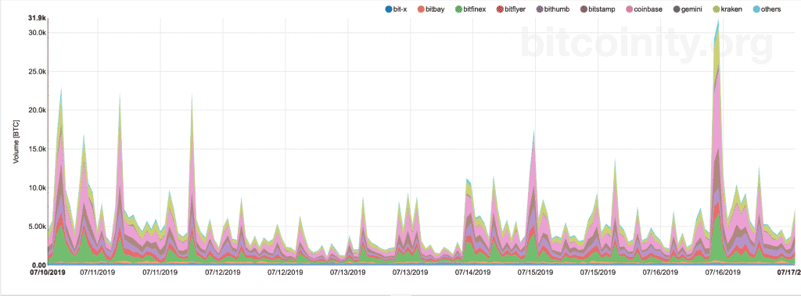Toggle the bit-x series in the legend

pyautogui.click(x=396, y=9)
